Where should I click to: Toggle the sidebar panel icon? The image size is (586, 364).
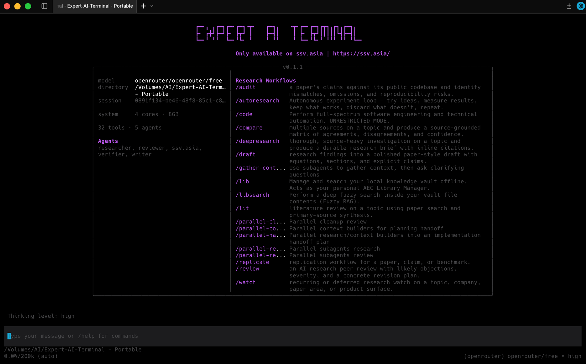44,6
